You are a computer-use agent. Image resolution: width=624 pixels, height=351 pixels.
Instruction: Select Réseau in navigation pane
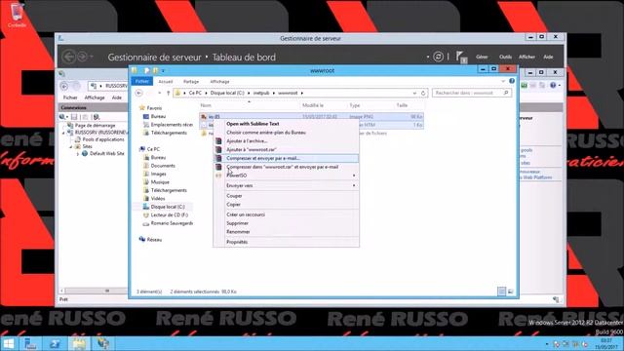click(x=154, y=240)
